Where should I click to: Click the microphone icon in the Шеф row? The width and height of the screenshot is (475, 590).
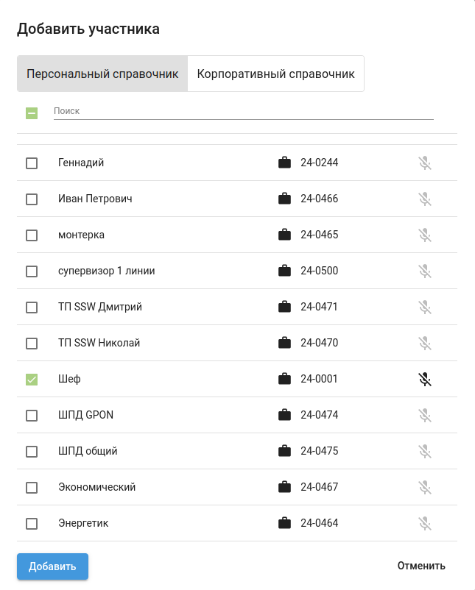tap(424, 379)
